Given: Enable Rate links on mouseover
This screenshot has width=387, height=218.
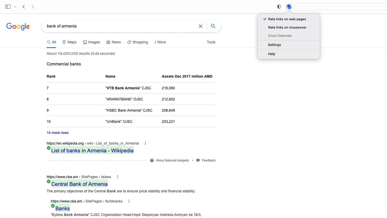Looking at the screenshot, I should [287, 27].
